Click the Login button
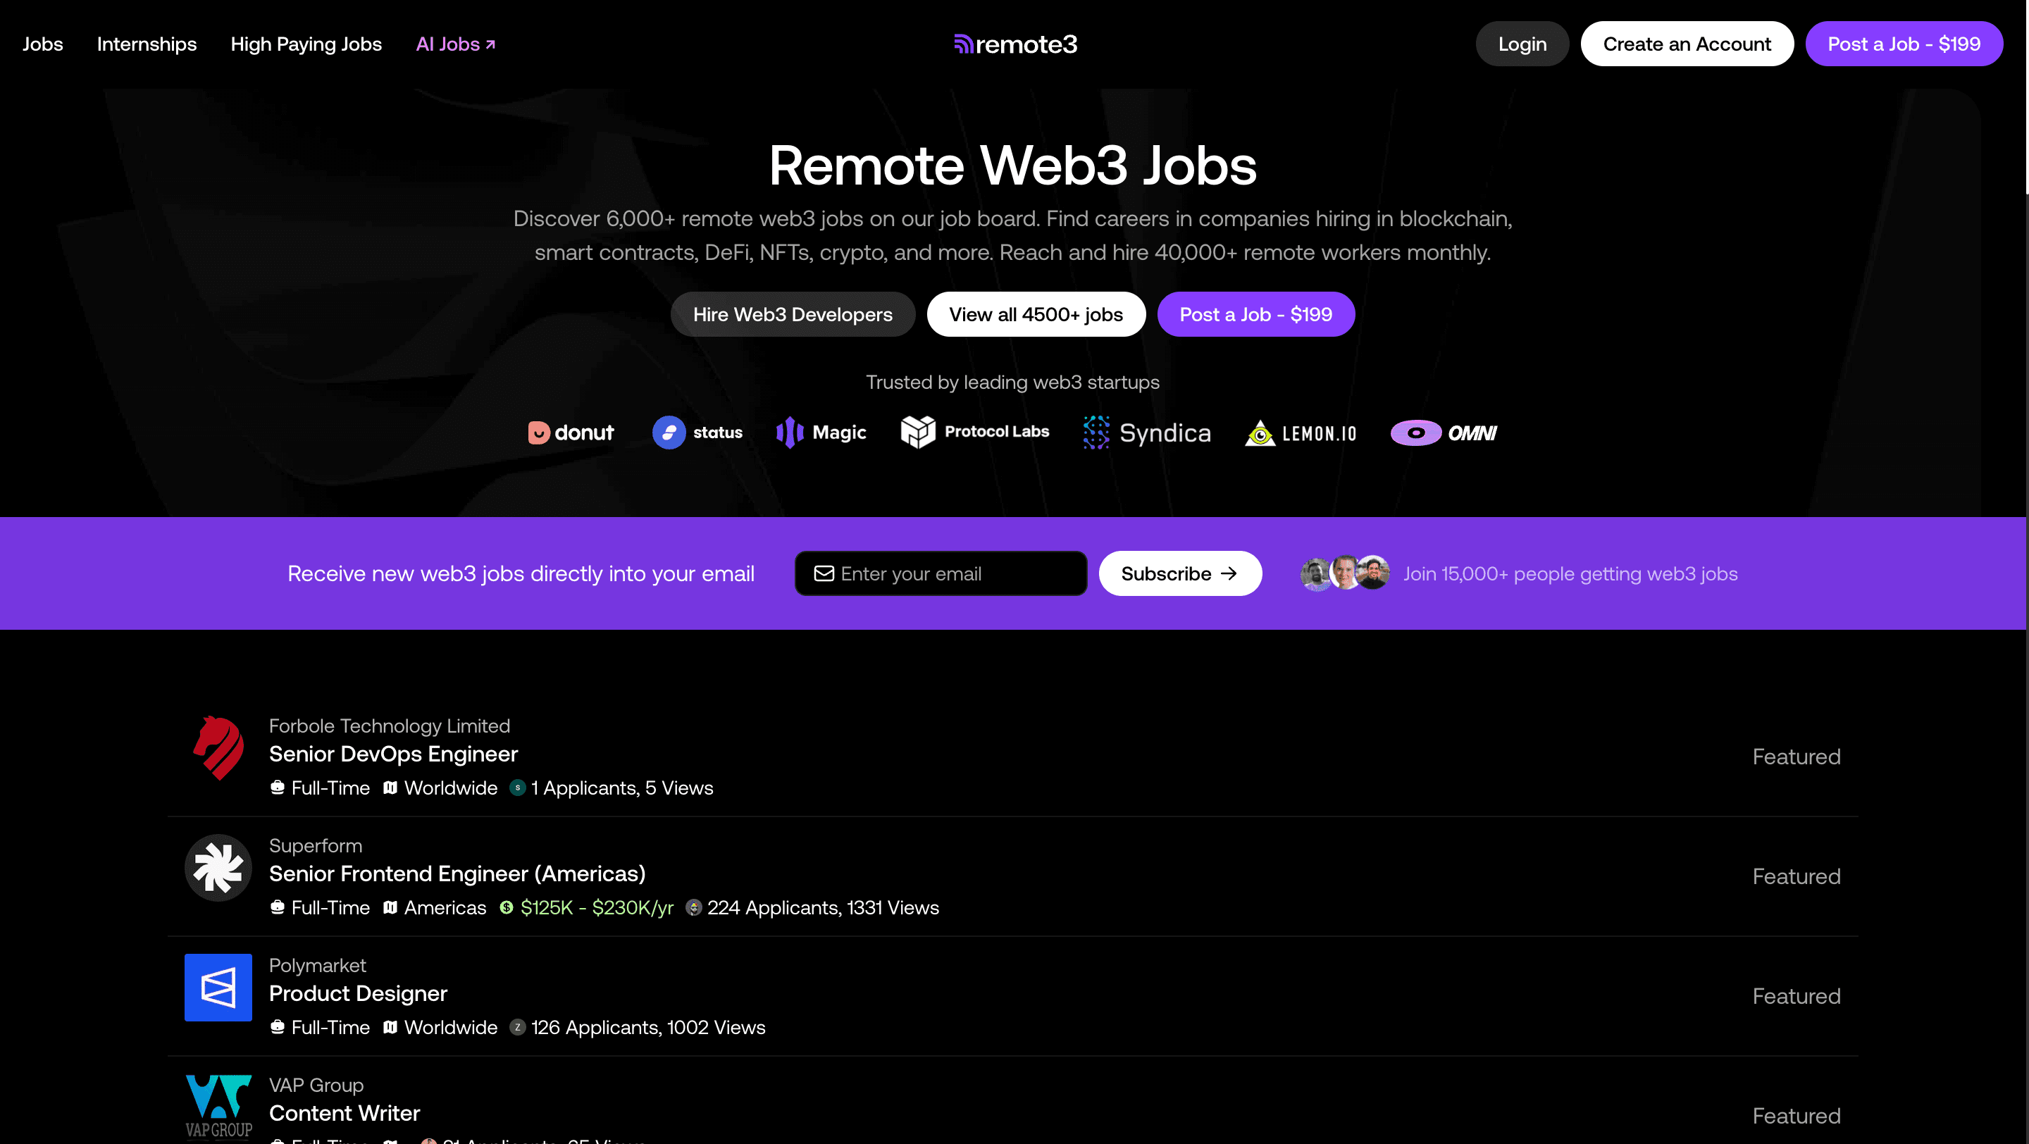The image size is (2029, 1144). coord(1522,44)
